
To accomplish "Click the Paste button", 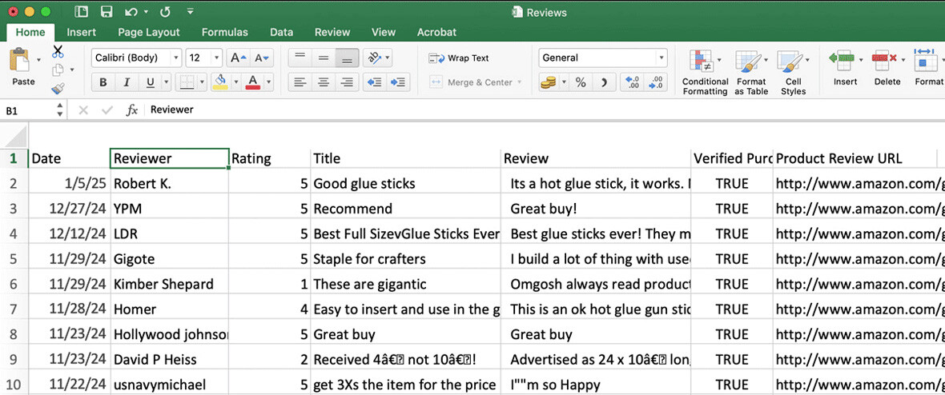I will [x=23, y=67].
